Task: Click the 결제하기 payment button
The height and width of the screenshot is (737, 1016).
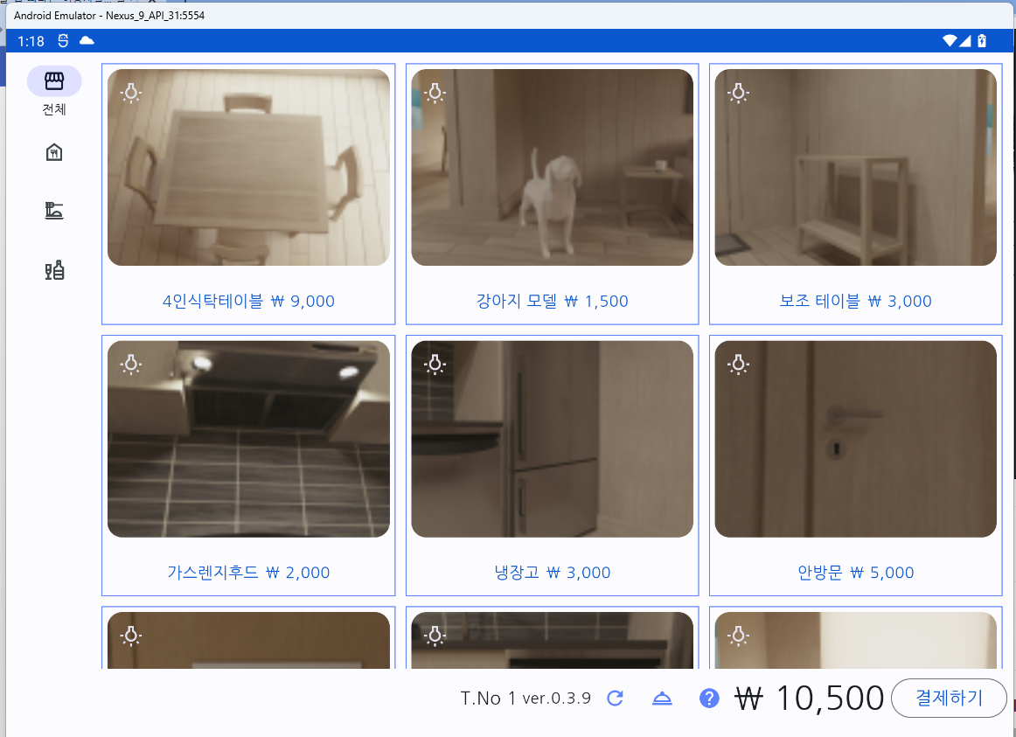Action: 949,699
